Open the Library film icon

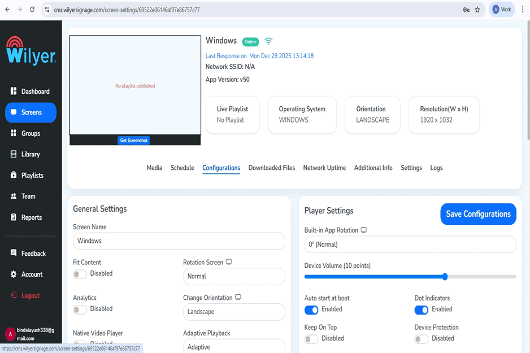pos(14,154)
